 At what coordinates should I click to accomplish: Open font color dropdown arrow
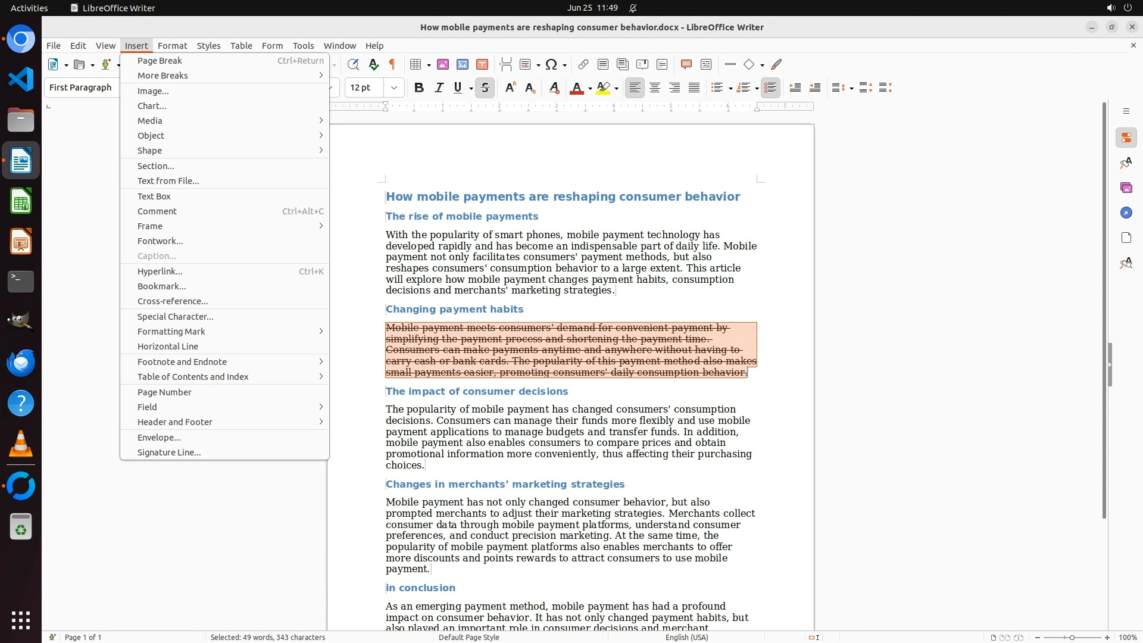point(590,89)
